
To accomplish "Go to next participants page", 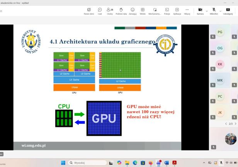I will 235,124.
